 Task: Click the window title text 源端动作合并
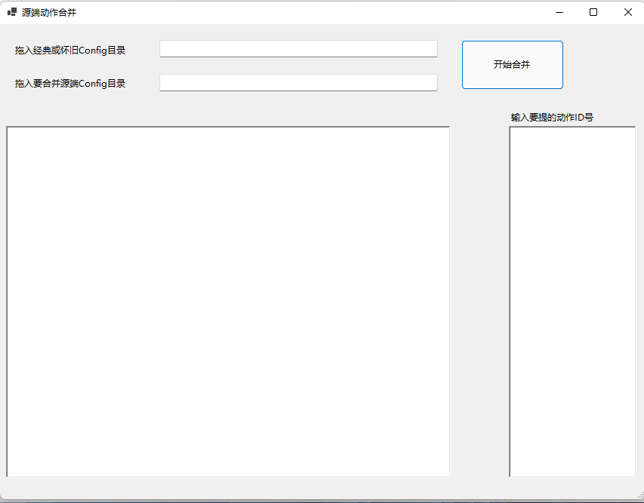pyautogui.click(x=49, y=12)
